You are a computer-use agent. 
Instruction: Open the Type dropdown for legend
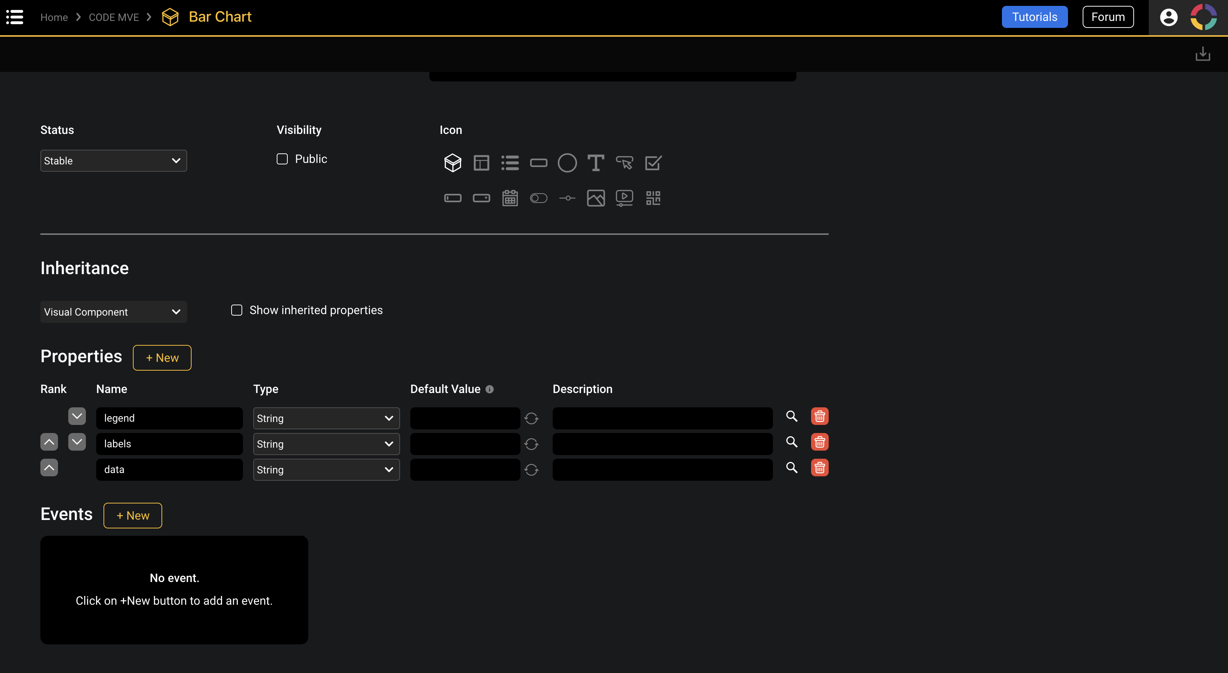pos(326,418)
